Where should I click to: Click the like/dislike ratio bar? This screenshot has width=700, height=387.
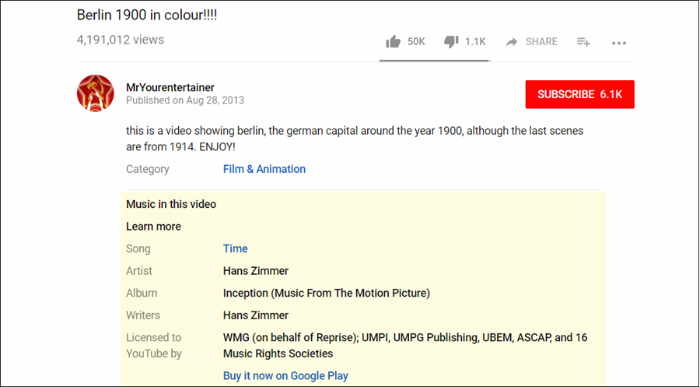click(x=434, y=60)
